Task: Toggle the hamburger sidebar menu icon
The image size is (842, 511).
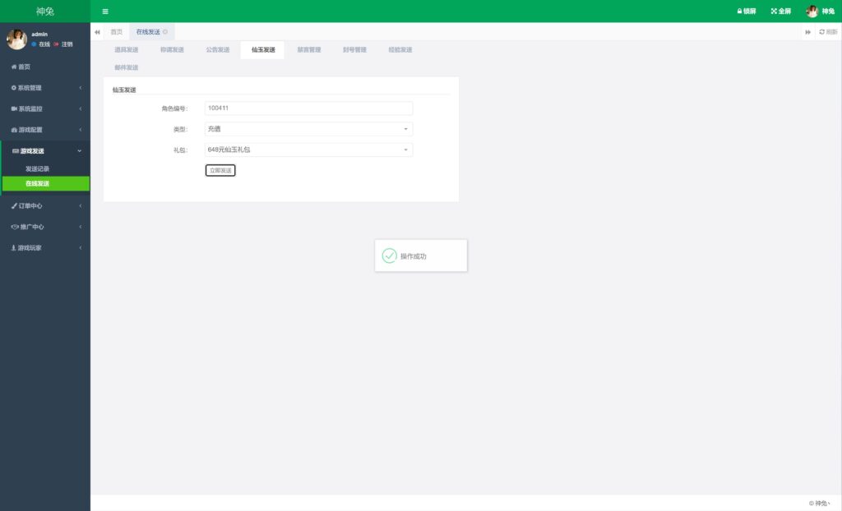Action: point(105,12)
